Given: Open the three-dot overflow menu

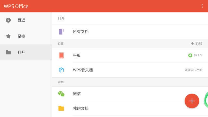Looking at the screenshot, I should pos(202,6).
